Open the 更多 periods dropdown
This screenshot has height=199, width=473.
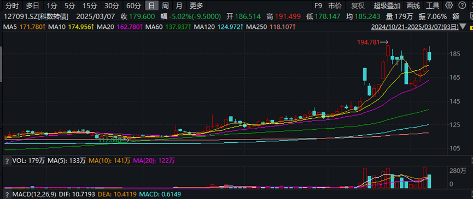[196, 5]
